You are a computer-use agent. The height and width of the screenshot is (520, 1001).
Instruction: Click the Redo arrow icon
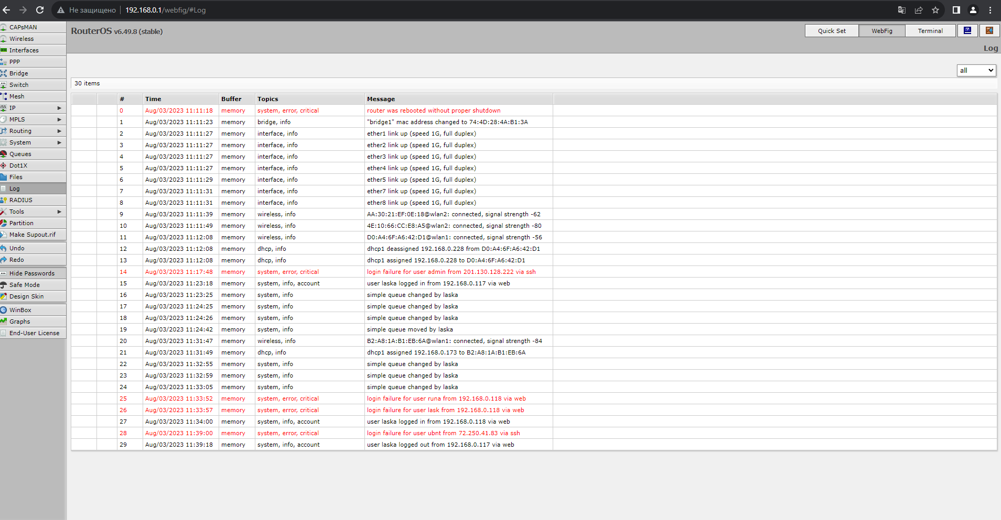4,260
